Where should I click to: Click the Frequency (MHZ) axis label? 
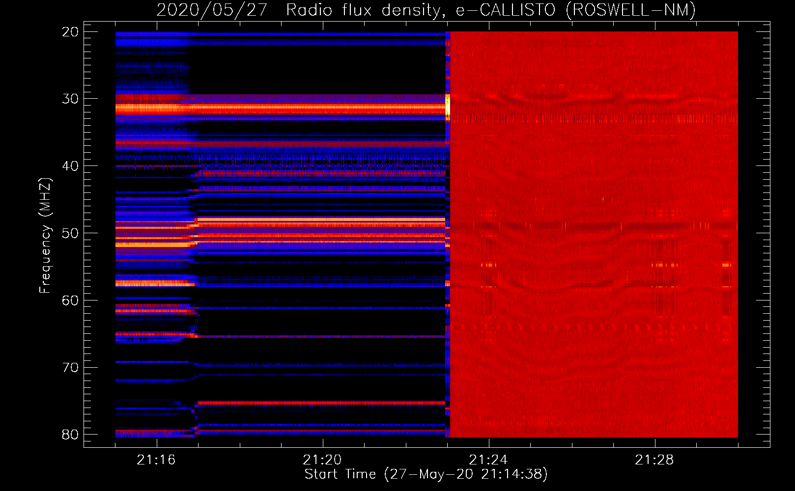point(45,236)
